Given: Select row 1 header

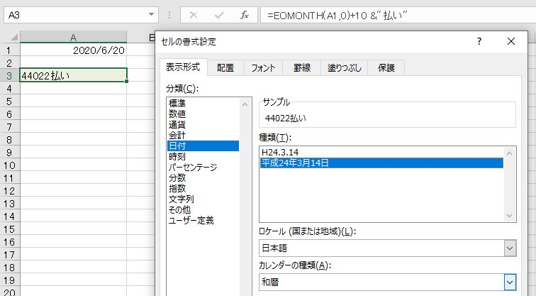Looking at the screenshot, I should click(x=9, y=50).
